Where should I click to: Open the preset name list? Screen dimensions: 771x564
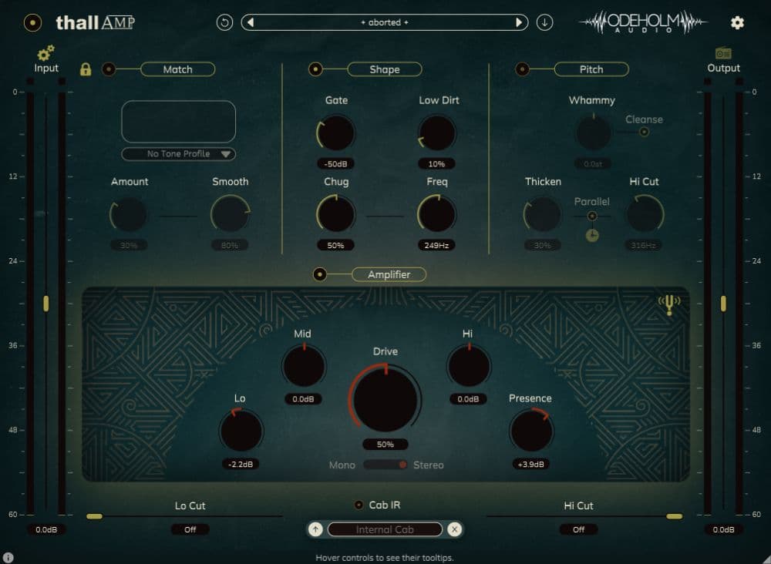click(385, 22)
